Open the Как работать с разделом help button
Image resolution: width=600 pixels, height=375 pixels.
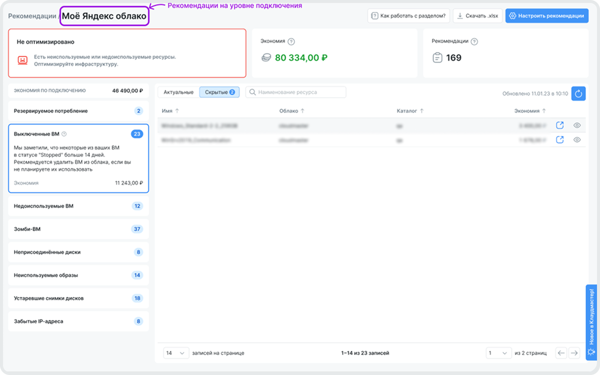(x=409, y=16)
